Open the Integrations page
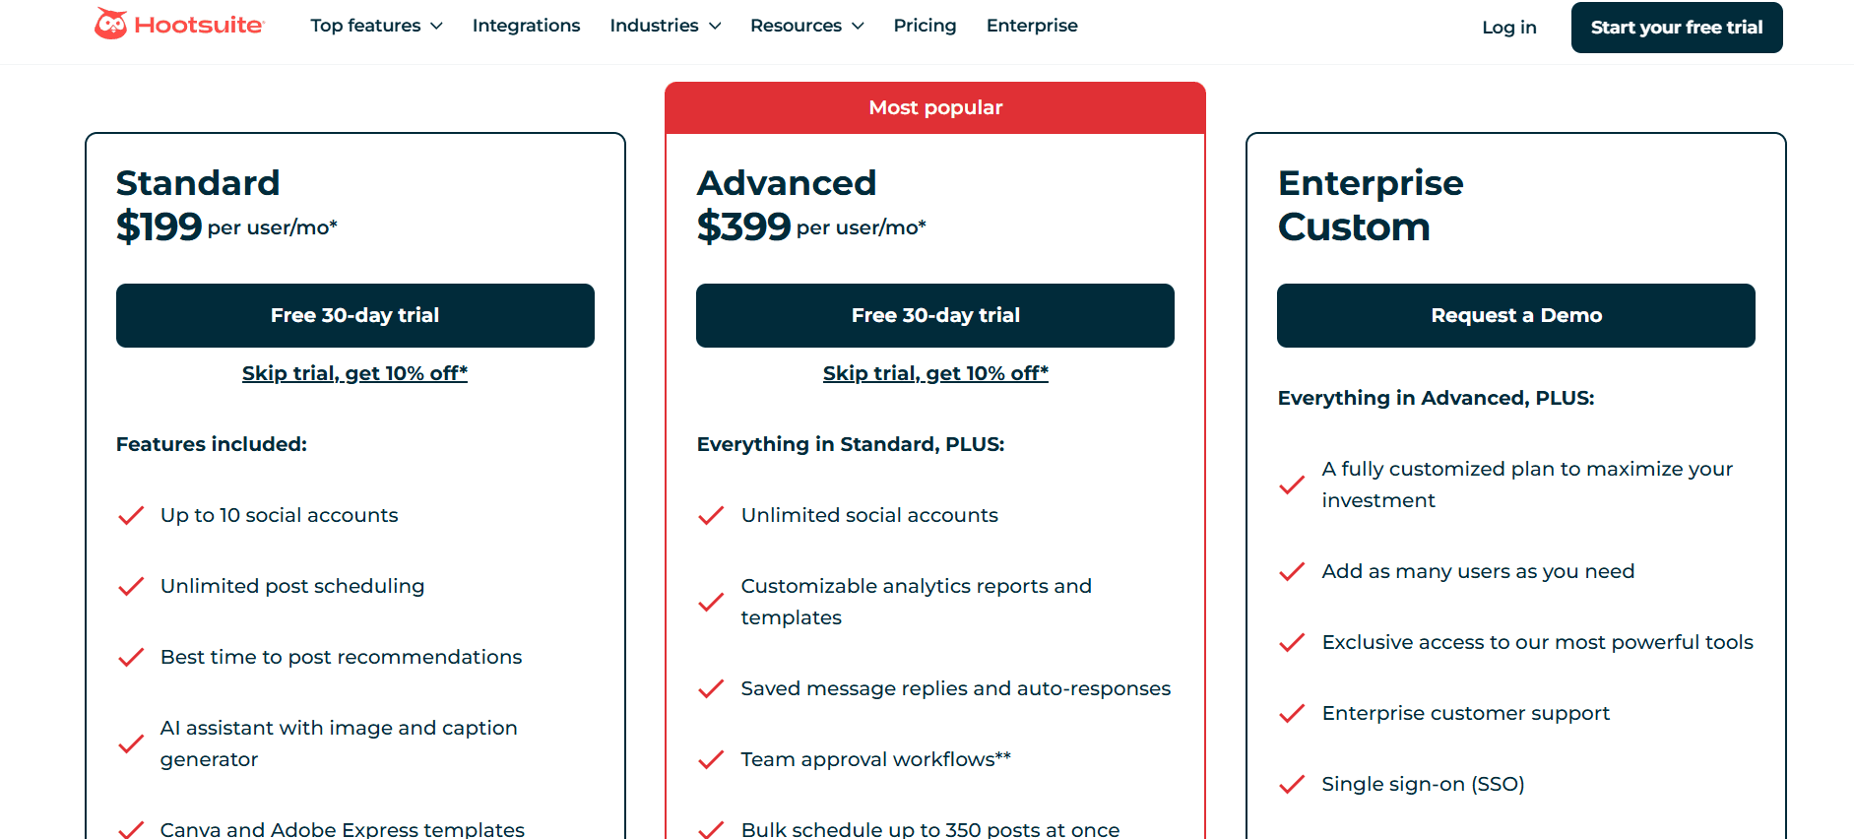This screenshot has height=839, width=1854. [526, 26]
